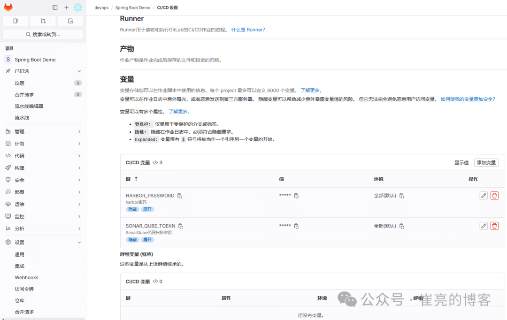Go to devops in the breadcrumb
The height and width of the screenshot is (320, 507).
tap(101, 8)
